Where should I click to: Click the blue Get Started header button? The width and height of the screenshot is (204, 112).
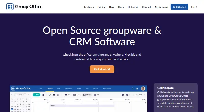[x=180, y=7]
